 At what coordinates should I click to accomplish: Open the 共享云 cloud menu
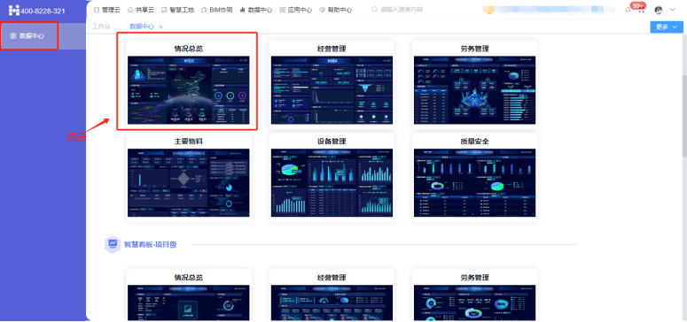point(141,10)
